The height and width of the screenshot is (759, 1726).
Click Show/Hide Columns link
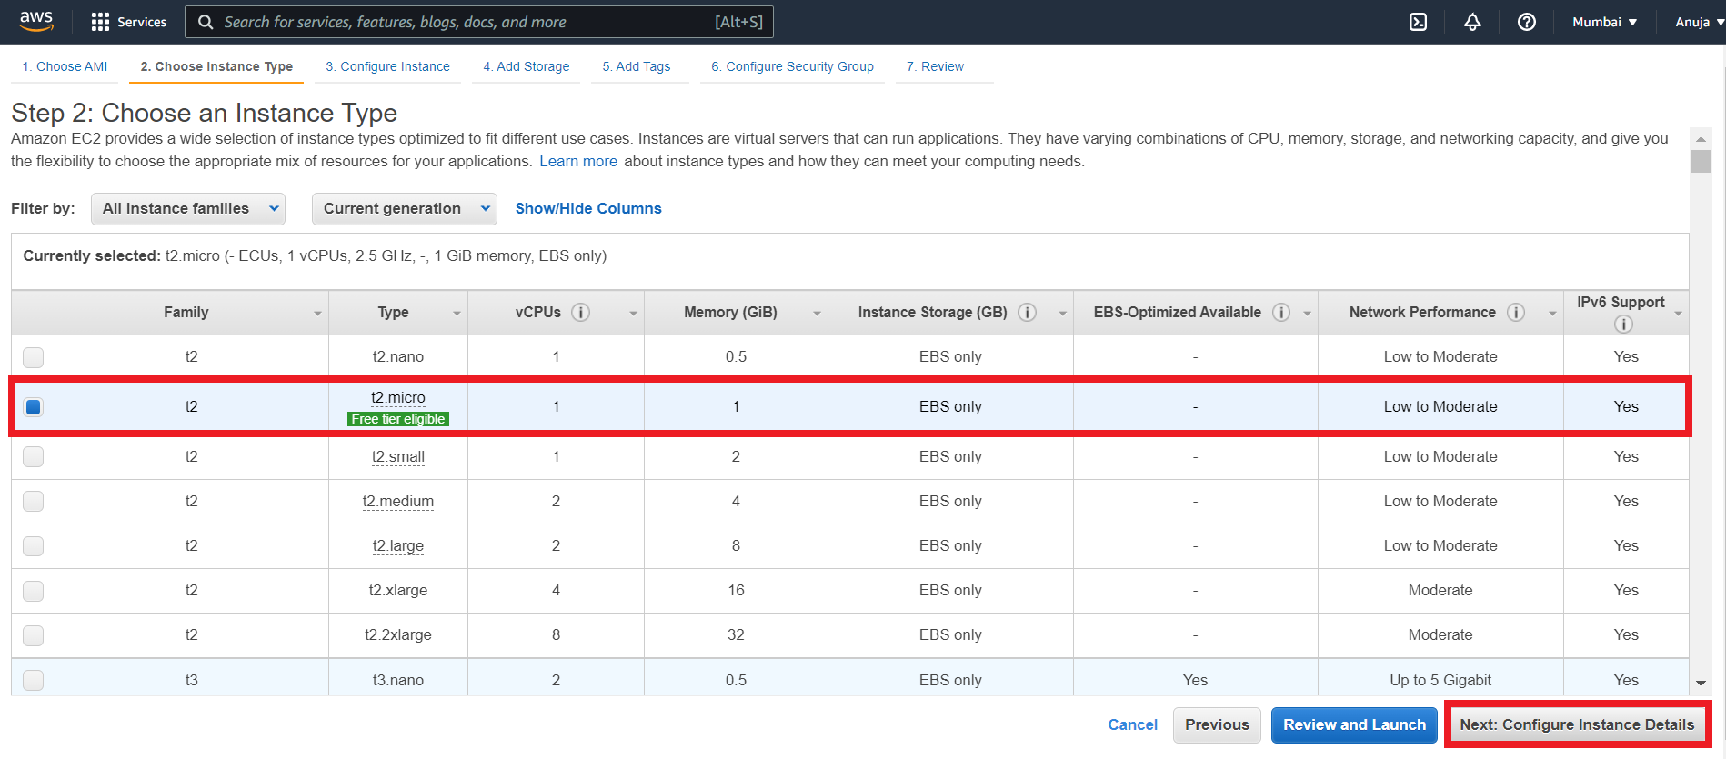[x=588, y=208]
